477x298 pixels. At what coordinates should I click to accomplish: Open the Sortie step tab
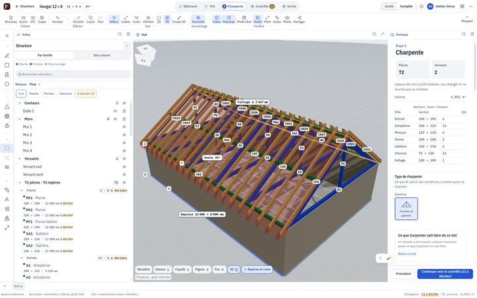click(x=289, y=7)
